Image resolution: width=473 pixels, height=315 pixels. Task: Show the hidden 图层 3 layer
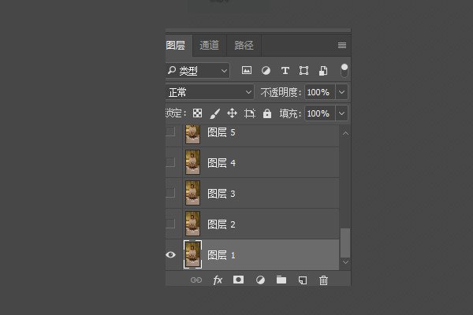[170, 193]
